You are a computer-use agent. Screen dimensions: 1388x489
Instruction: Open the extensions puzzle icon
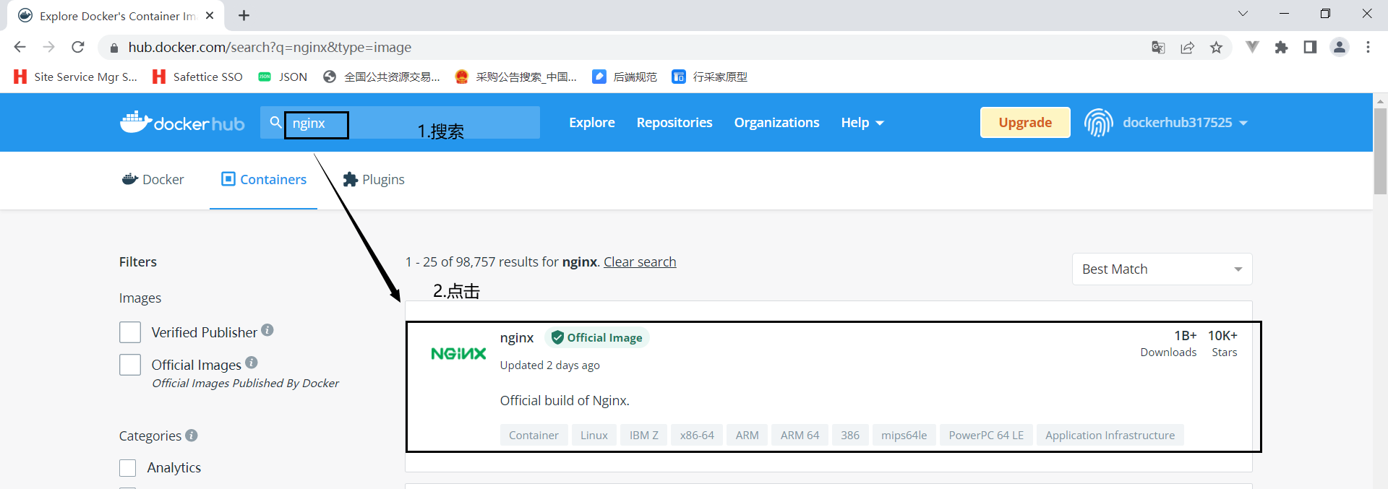(x=1281, y=47)
